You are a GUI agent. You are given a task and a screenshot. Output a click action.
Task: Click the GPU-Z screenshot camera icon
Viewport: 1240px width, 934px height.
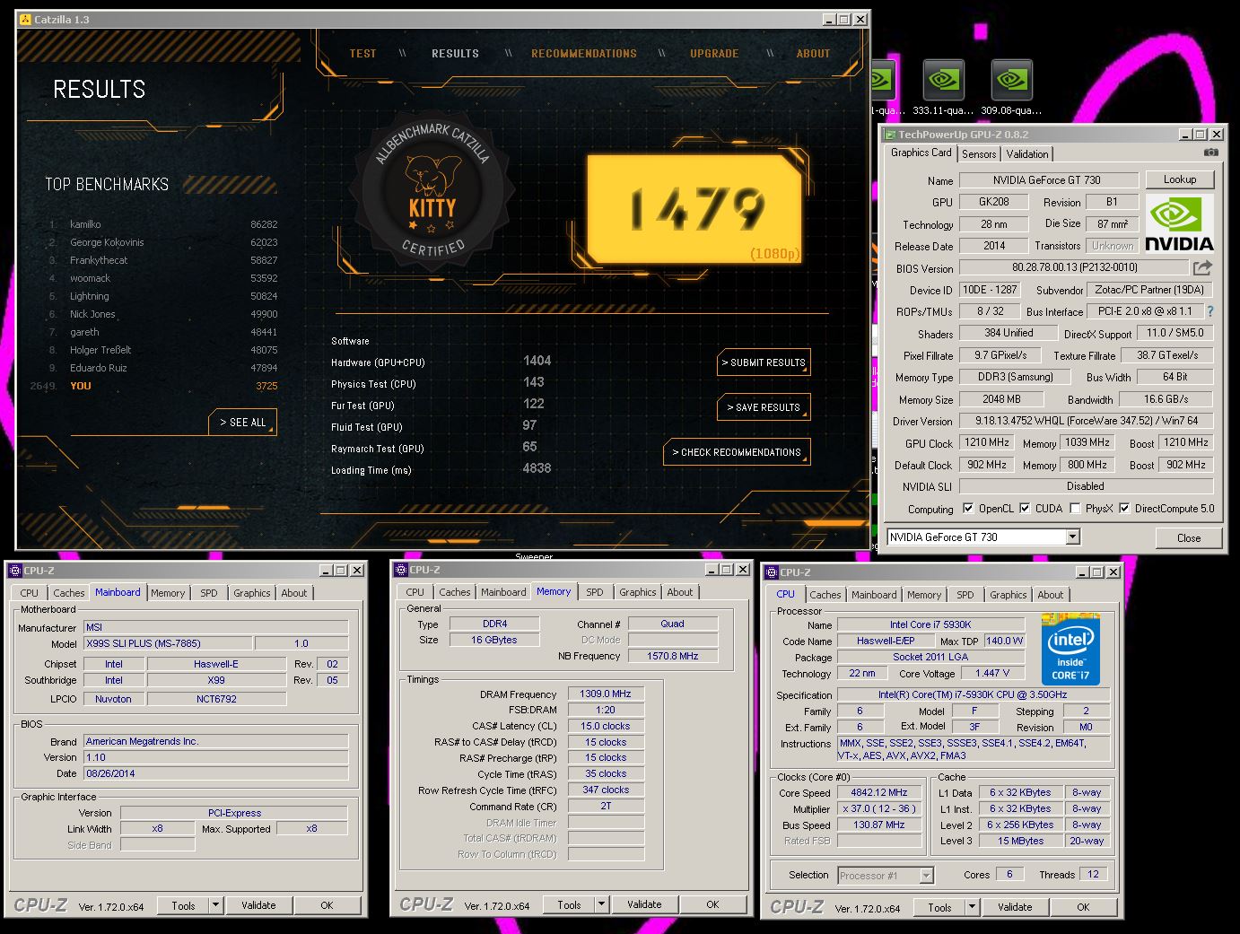[x=1210, y=153]
